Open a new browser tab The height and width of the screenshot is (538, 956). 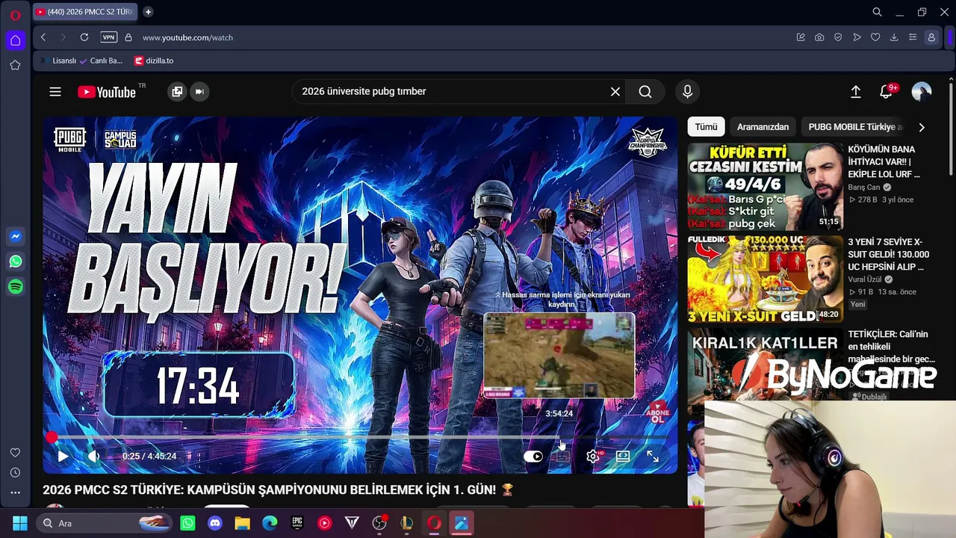point(148,12)
